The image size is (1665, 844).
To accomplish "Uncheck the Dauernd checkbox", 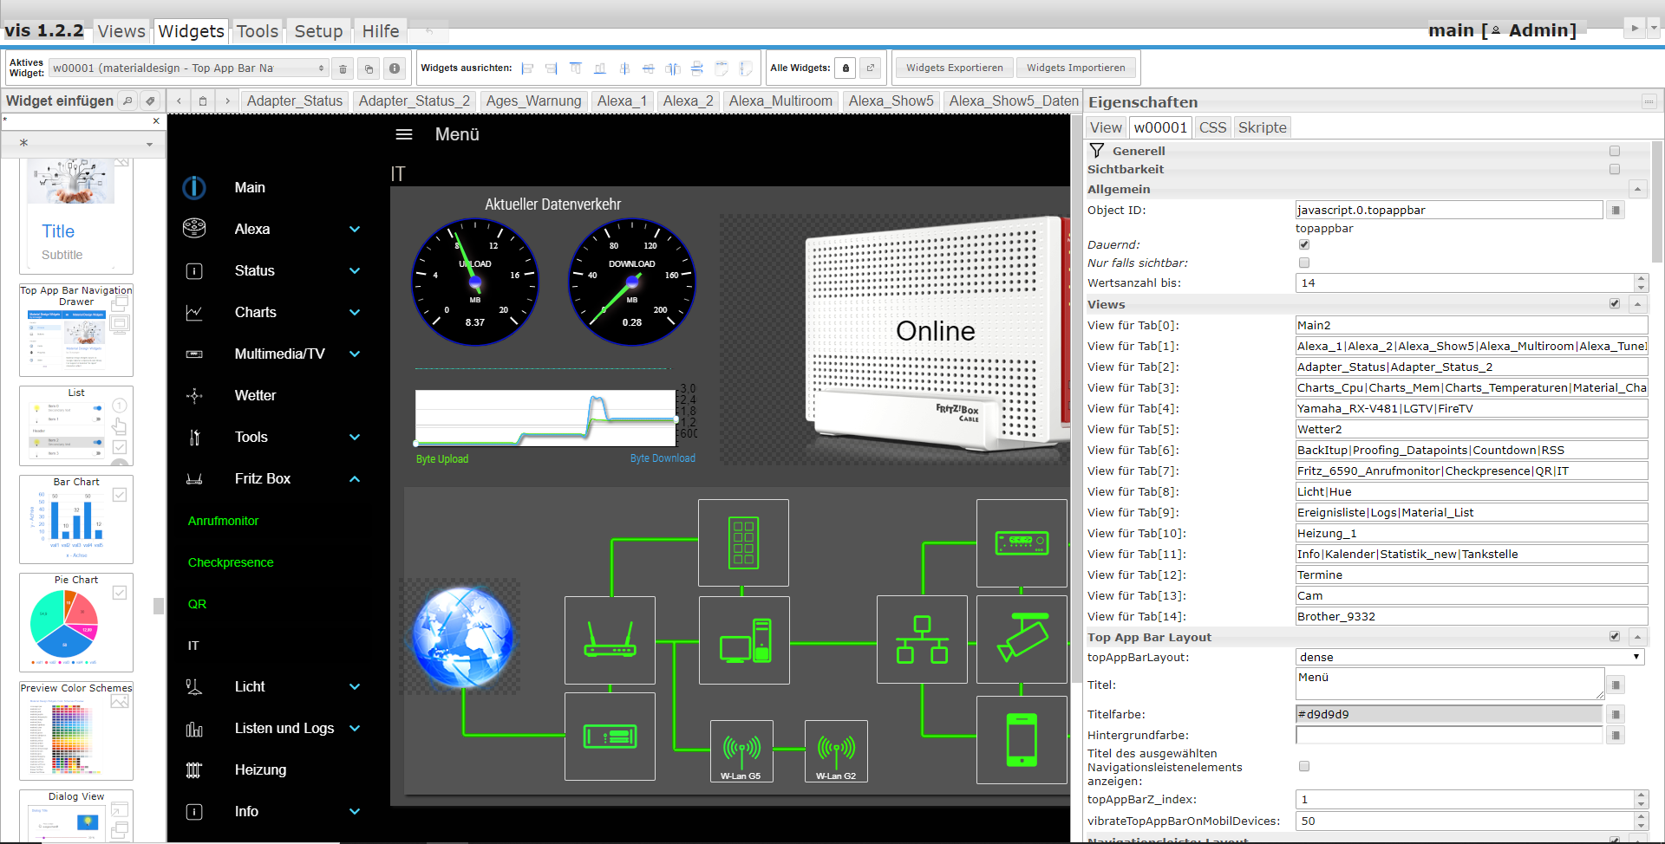I will [1304, 244].
